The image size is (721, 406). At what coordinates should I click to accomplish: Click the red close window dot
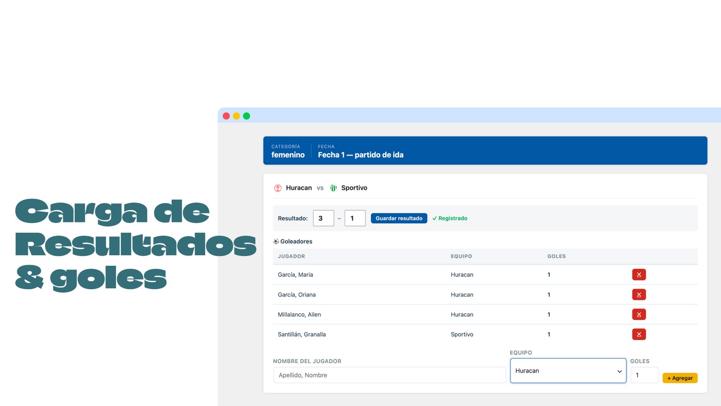[226, 116]
